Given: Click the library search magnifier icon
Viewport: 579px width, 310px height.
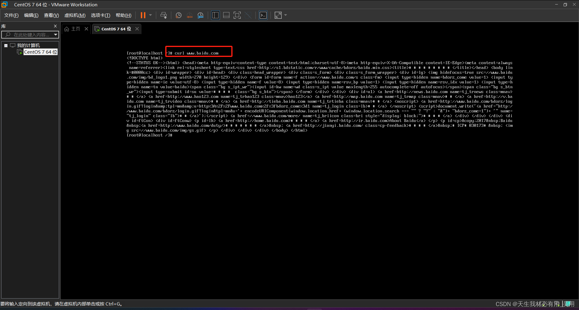Looking at the screenshot, I should (8, 35).
